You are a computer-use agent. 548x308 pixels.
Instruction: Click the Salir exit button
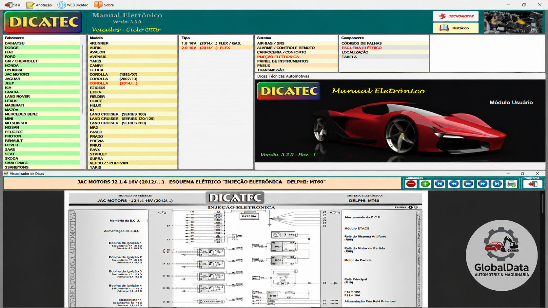[12, 5]
